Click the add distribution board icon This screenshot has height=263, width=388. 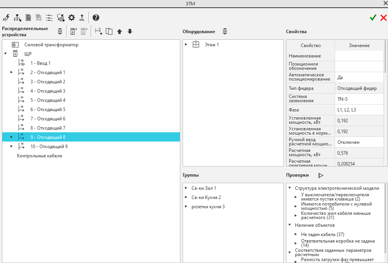click(x=74, y=31)
